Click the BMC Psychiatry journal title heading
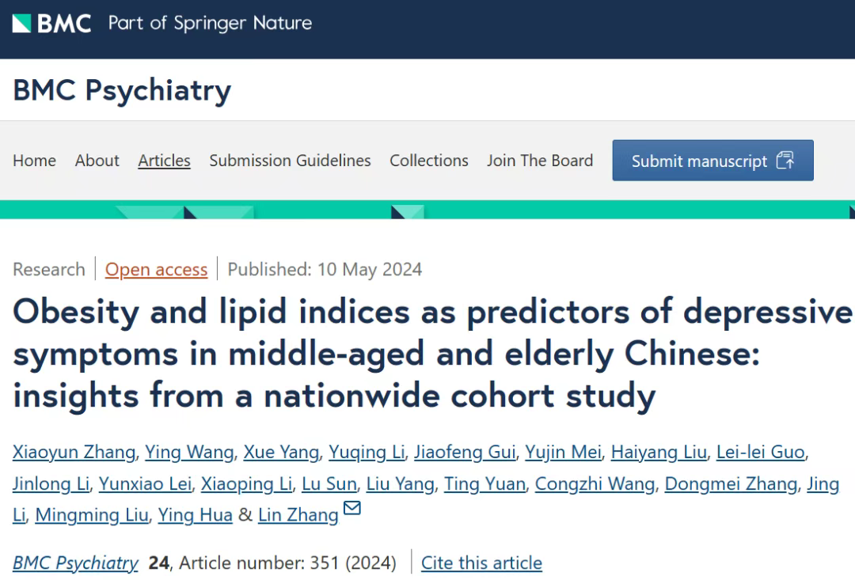Screen dimensions: 855x580 pyautogui.click(x=122, y=90)
